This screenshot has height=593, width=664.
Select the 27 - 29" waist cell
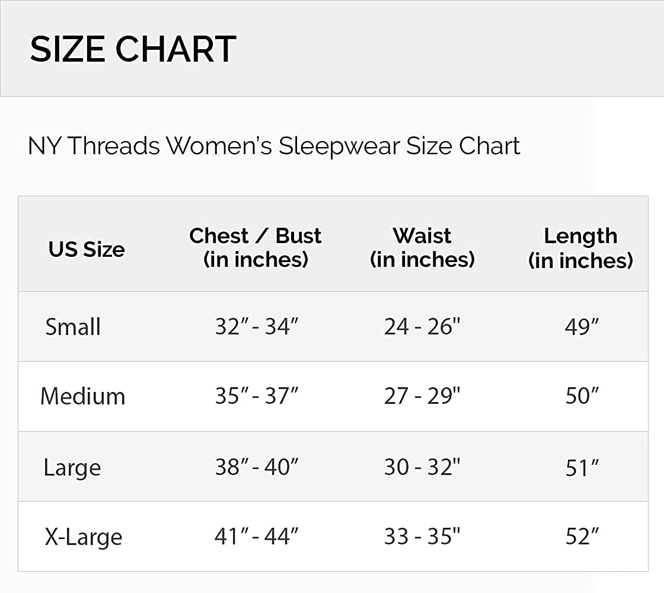(422, 396)
